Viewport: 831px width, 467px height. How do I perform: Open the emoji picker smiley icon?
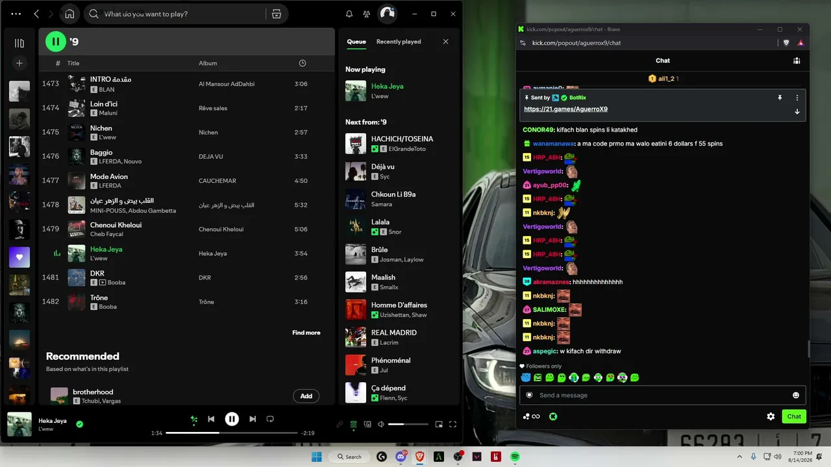(796, 395)
